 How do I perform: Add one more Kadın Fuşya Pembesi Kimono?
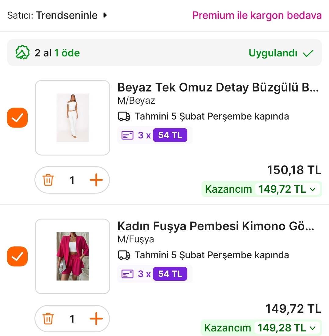click(x=96, y=319)
